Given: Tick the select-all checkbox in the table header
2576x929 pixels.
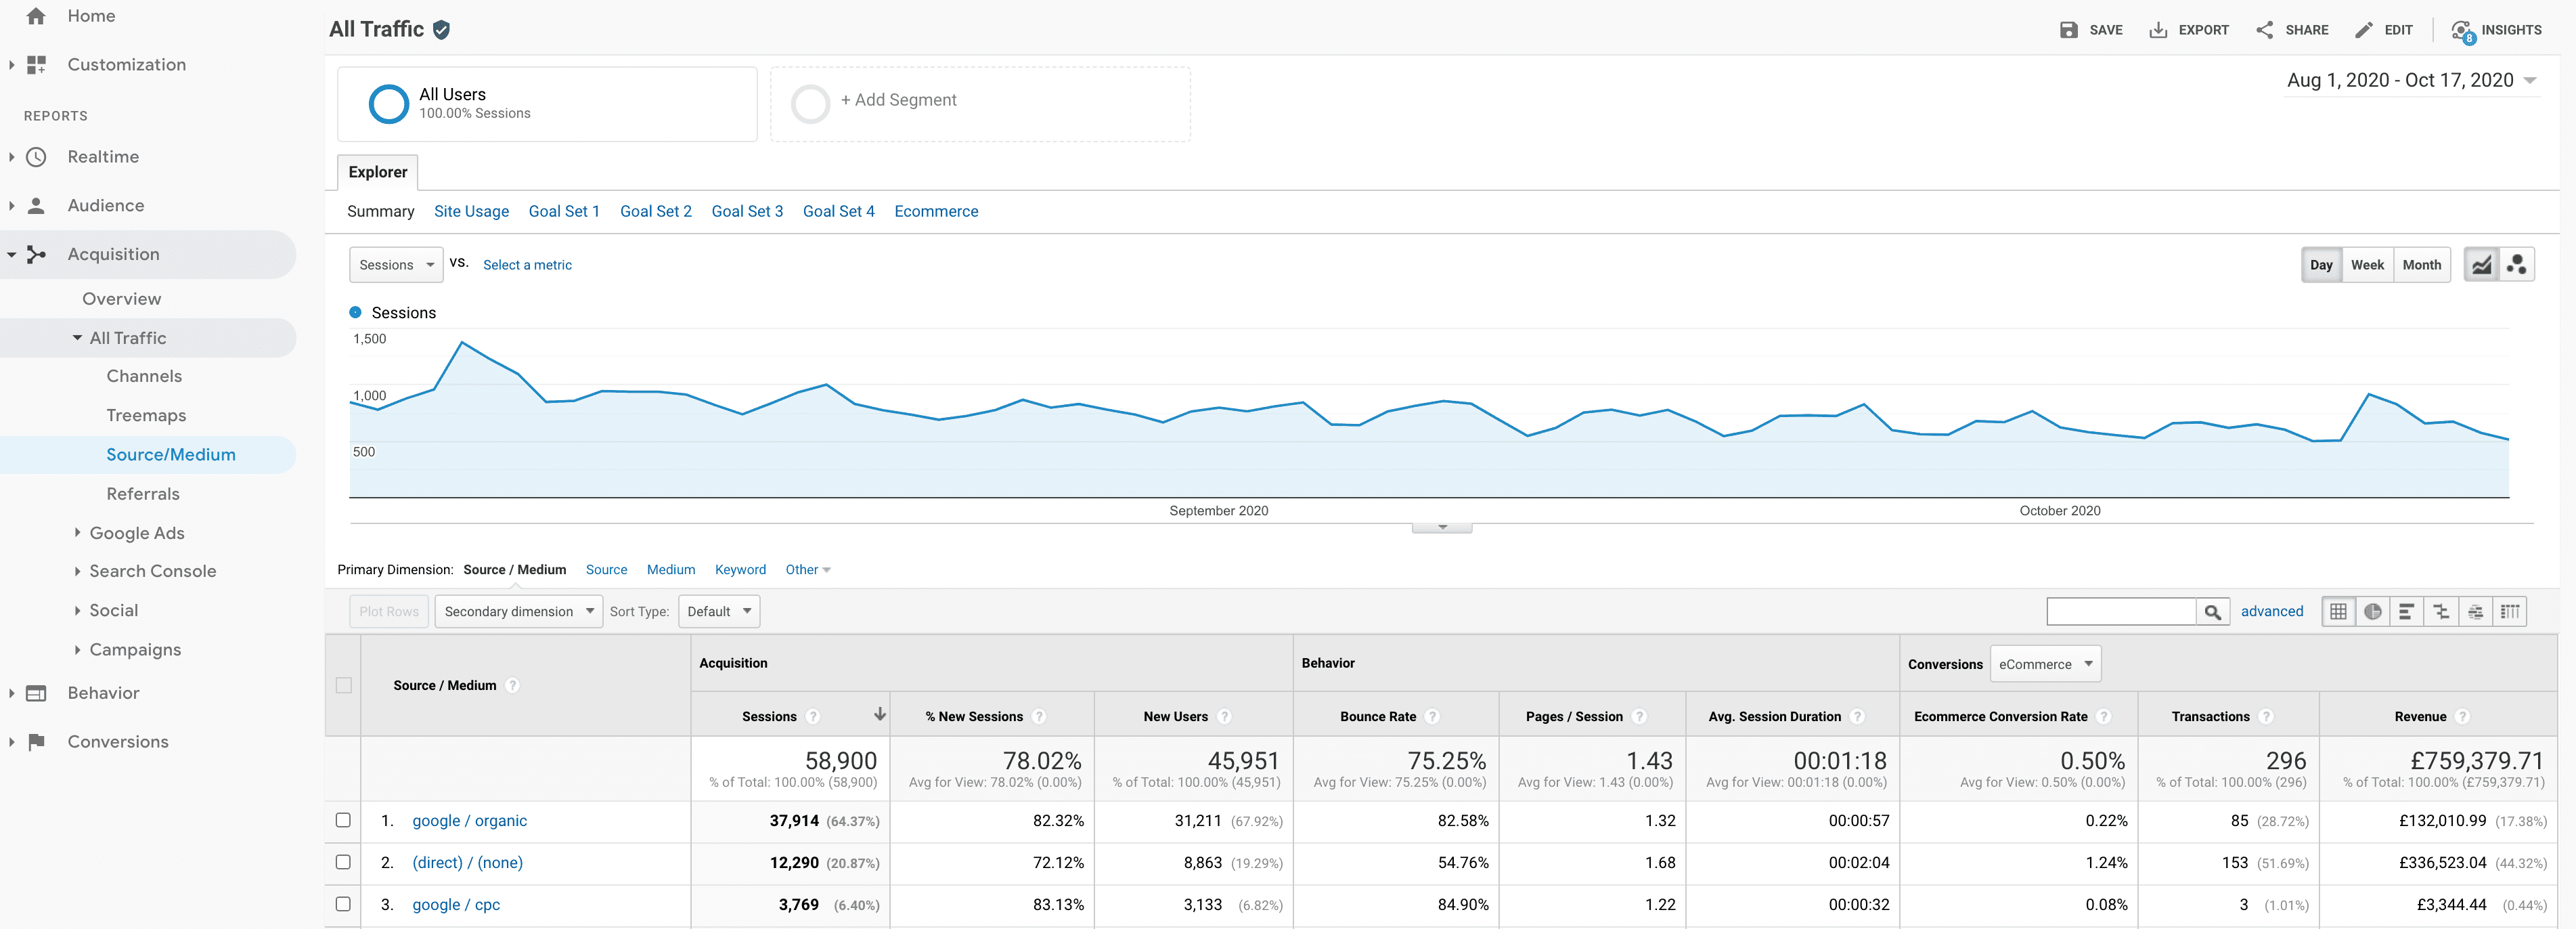Looking at the screenshot, I should (x=344, y=685).
